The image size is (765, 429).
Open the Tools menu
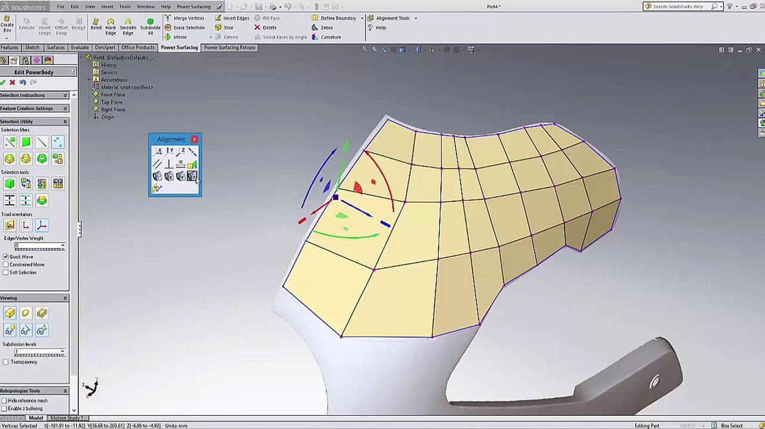pyautogui.click(x=125, y=7)
